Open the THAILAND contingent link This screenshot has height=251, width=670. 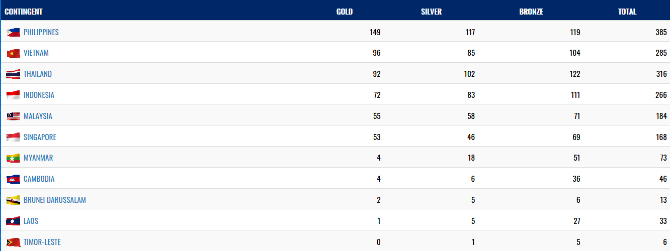[x=38, y=74]
